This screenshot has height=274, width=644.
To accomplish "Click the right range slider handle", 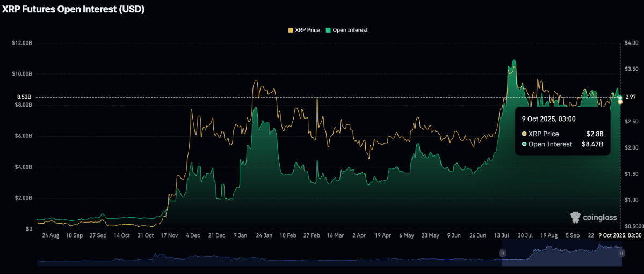I will point(622,253).
